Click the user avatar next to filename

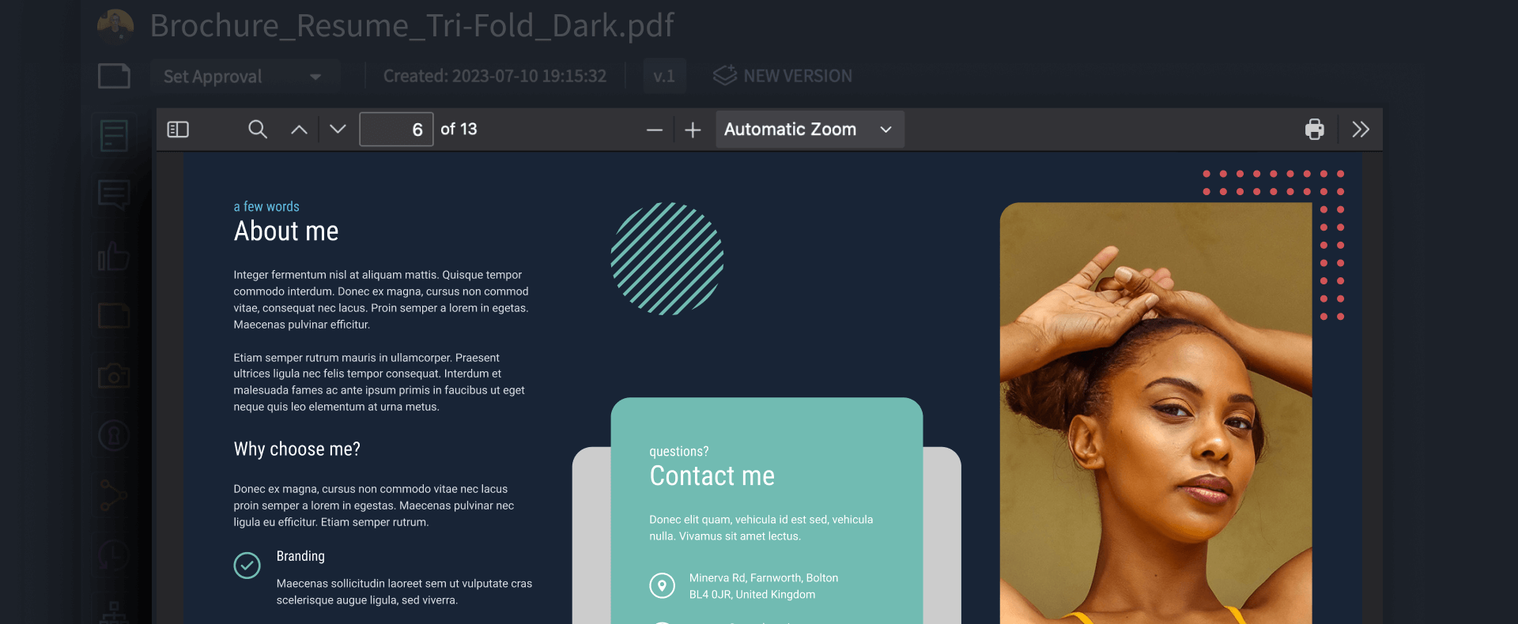[115, 25]
